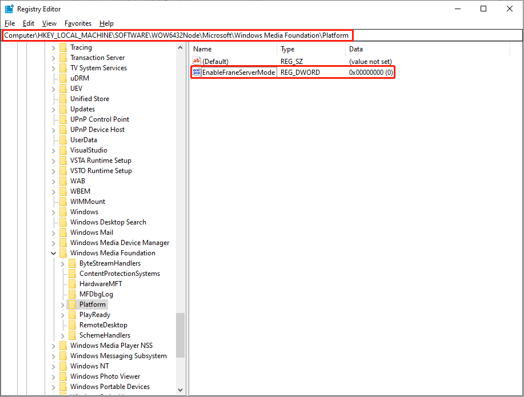Click the WBEM folder icon
Viewport: 524px width, 397px height.
[63, 191]
